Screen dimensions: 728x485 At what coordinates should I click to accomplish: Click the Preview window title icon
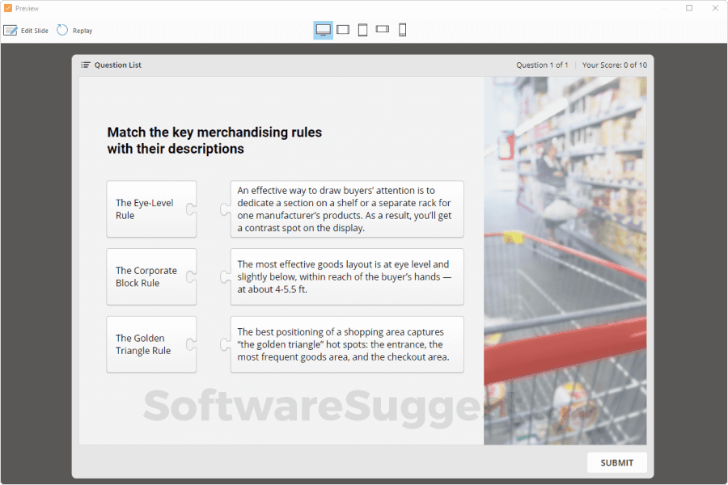6,7
